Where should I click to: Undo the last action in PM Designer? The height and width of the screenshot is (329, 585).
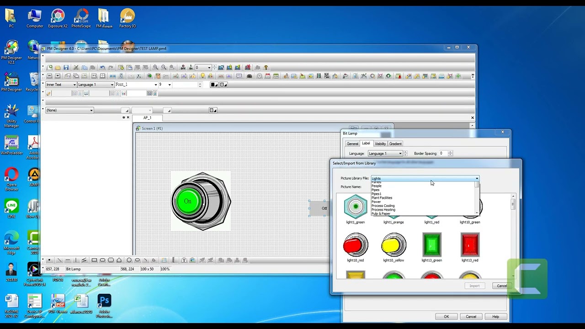(102, 68)
